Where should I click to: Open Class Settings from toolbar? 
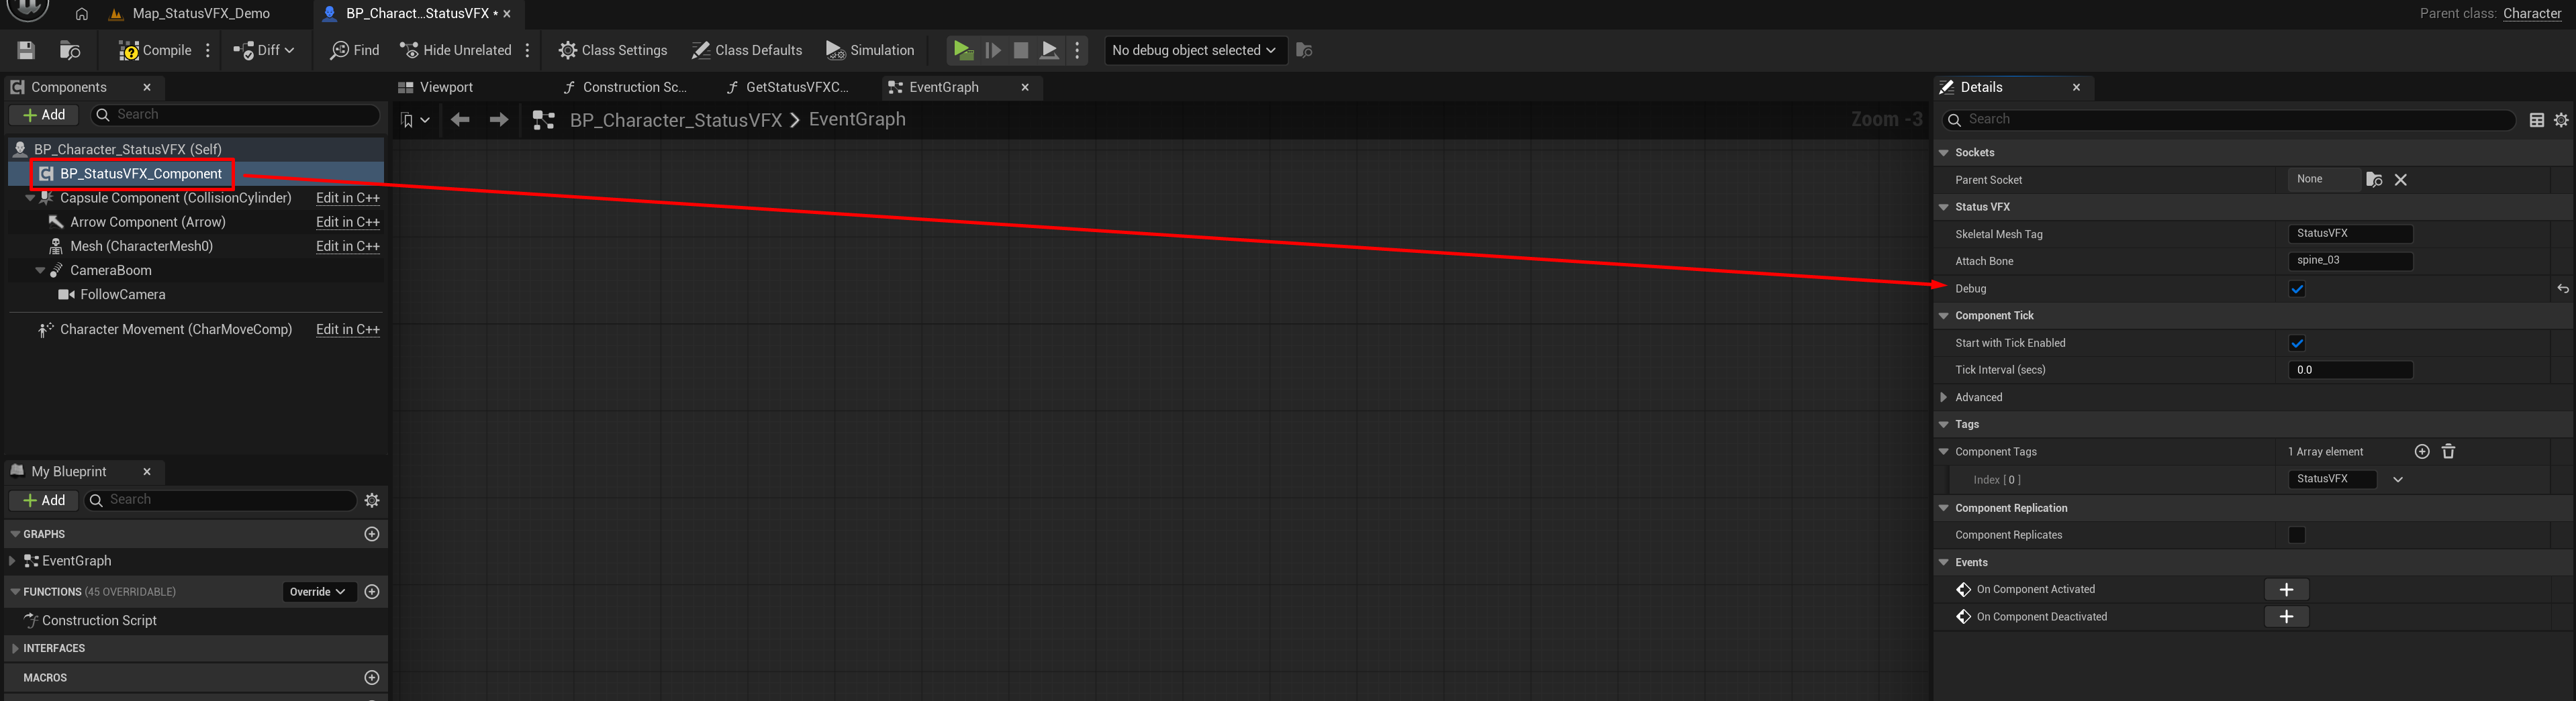(x=612, y=50)
